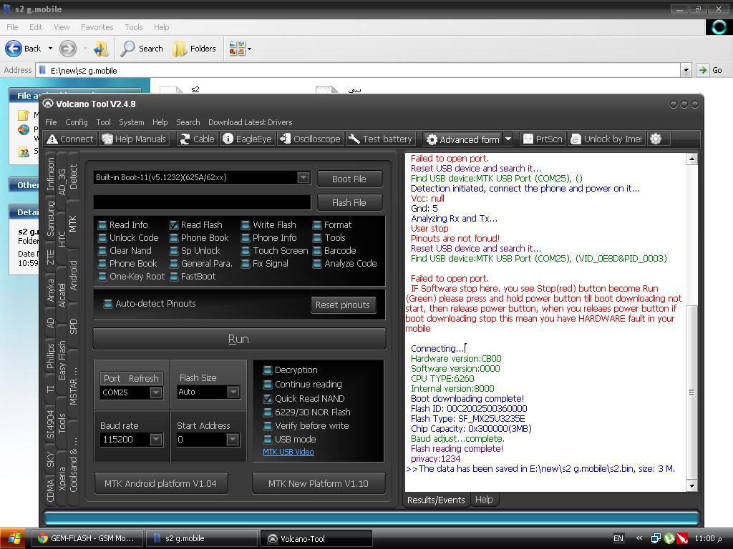Open the Flash Size Auto dropdown
Image resolution: width=733 pixels, height=549 pixels.
(233, 392)
